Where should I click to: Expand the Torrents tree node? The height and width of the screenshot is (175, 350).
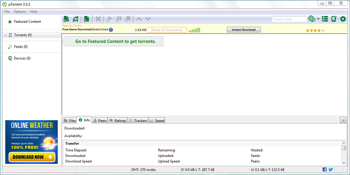pyautogui.click(x=6, y=35)
